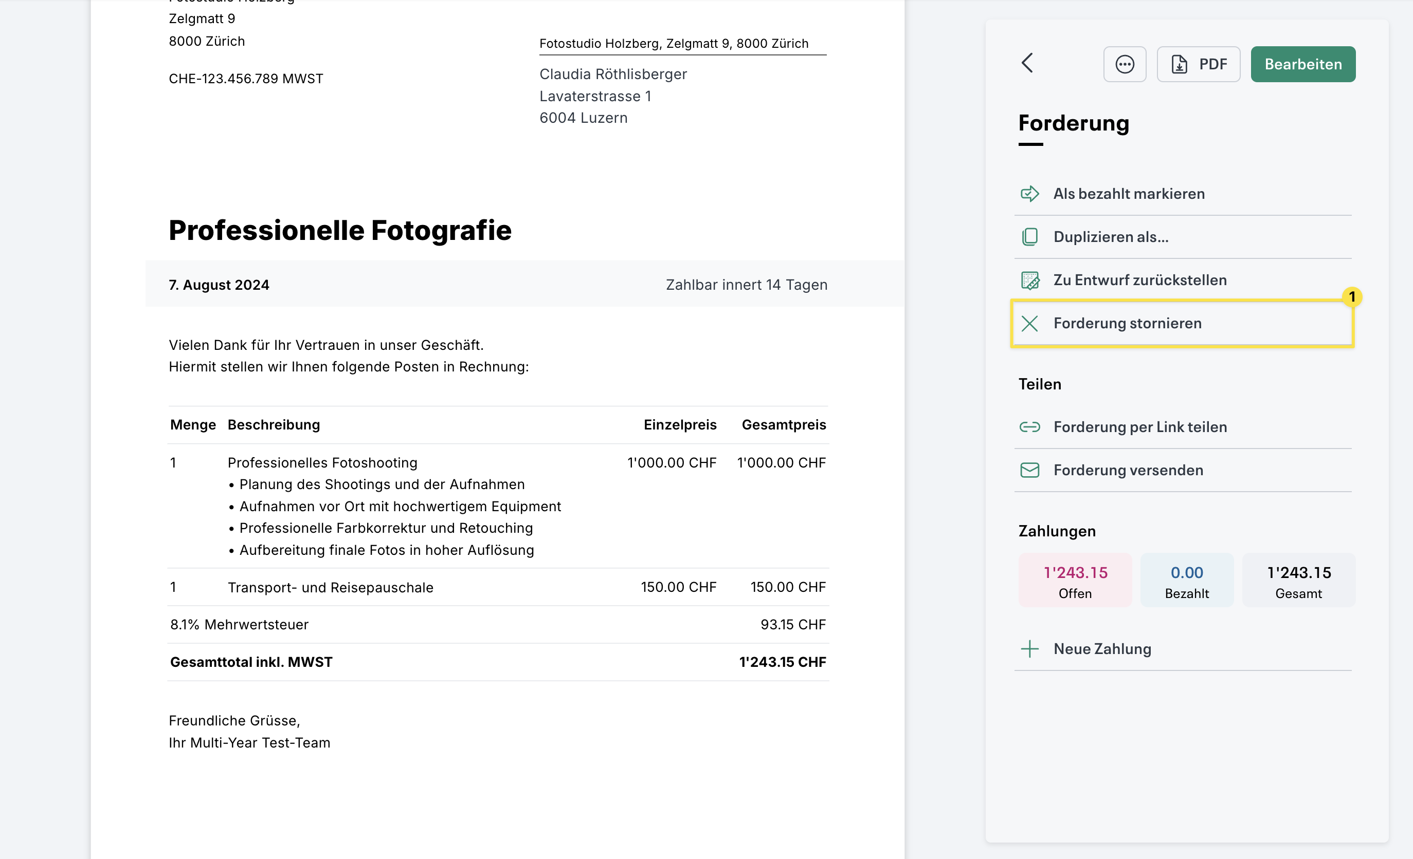Click the Zu Entwurf zurückstellen draft icon

click(1029, 280)
